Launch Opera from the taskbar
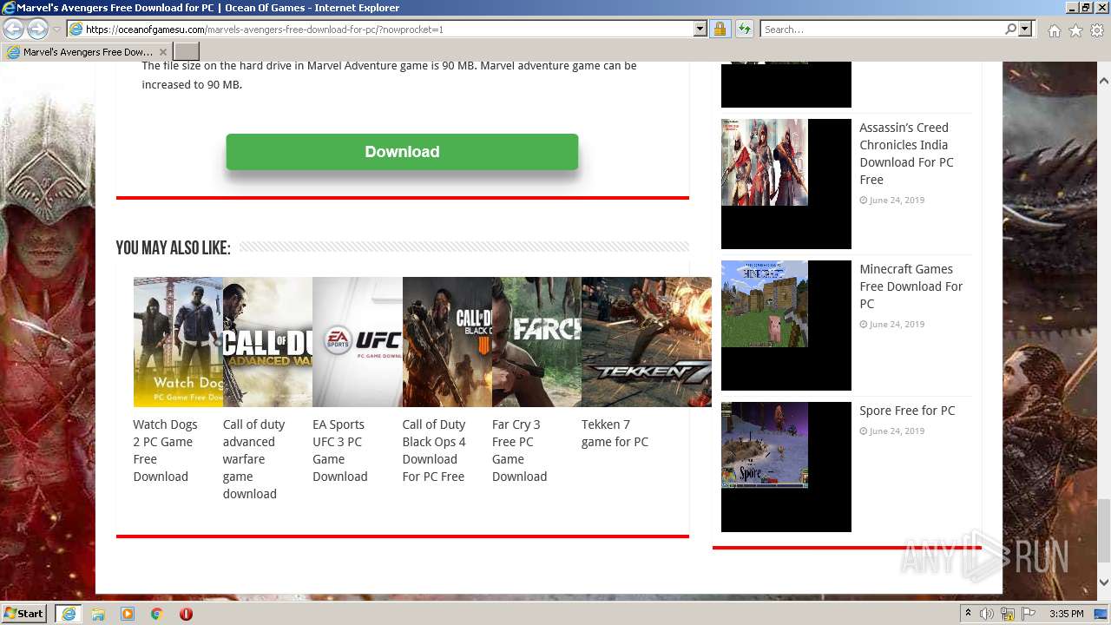 [186, 614]
